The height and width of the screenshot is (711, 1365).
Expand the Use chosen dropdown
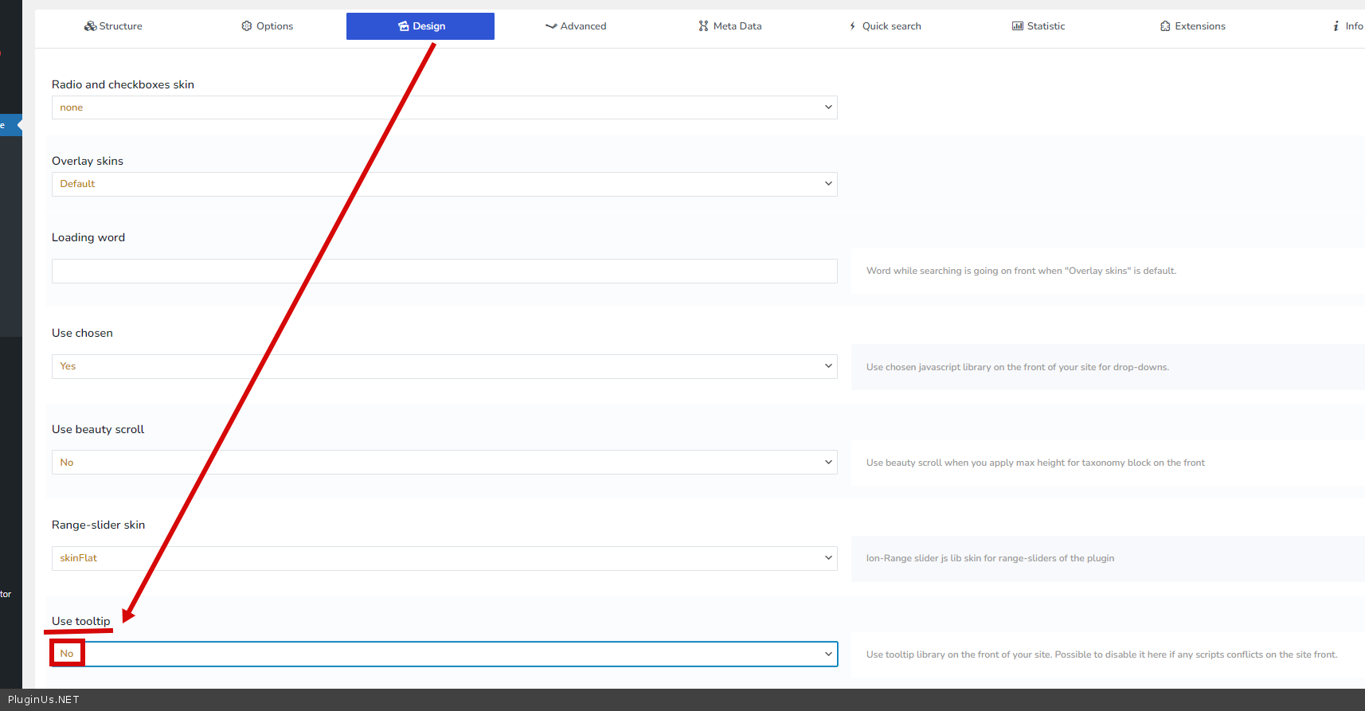click(444, 366)
